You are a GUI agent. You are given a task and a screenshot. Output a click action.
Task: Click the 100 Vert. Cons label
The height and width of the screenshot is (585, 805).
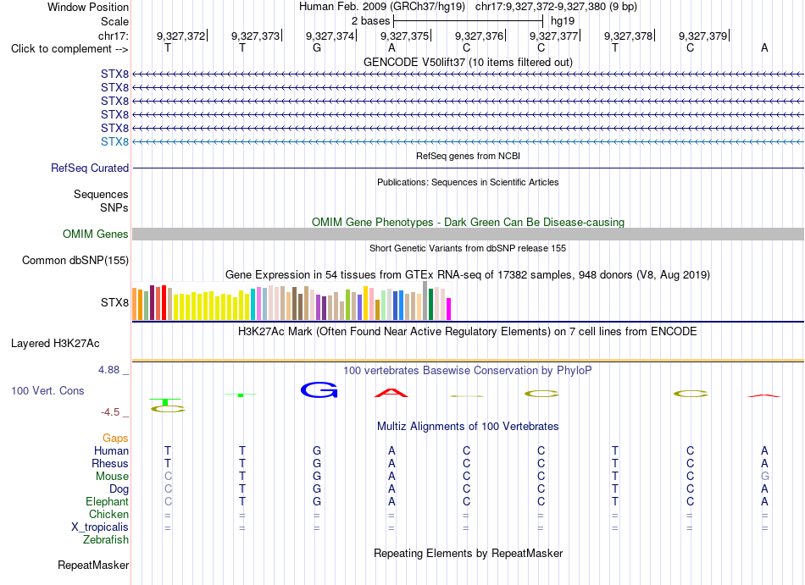click(x=47, y=390)
